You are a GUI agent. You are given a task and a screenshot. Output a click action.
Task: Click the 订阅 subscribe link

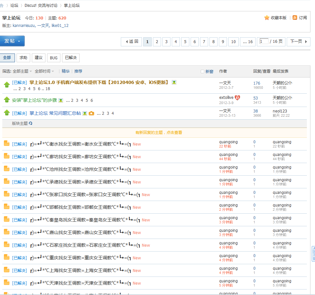coord(303,18)
